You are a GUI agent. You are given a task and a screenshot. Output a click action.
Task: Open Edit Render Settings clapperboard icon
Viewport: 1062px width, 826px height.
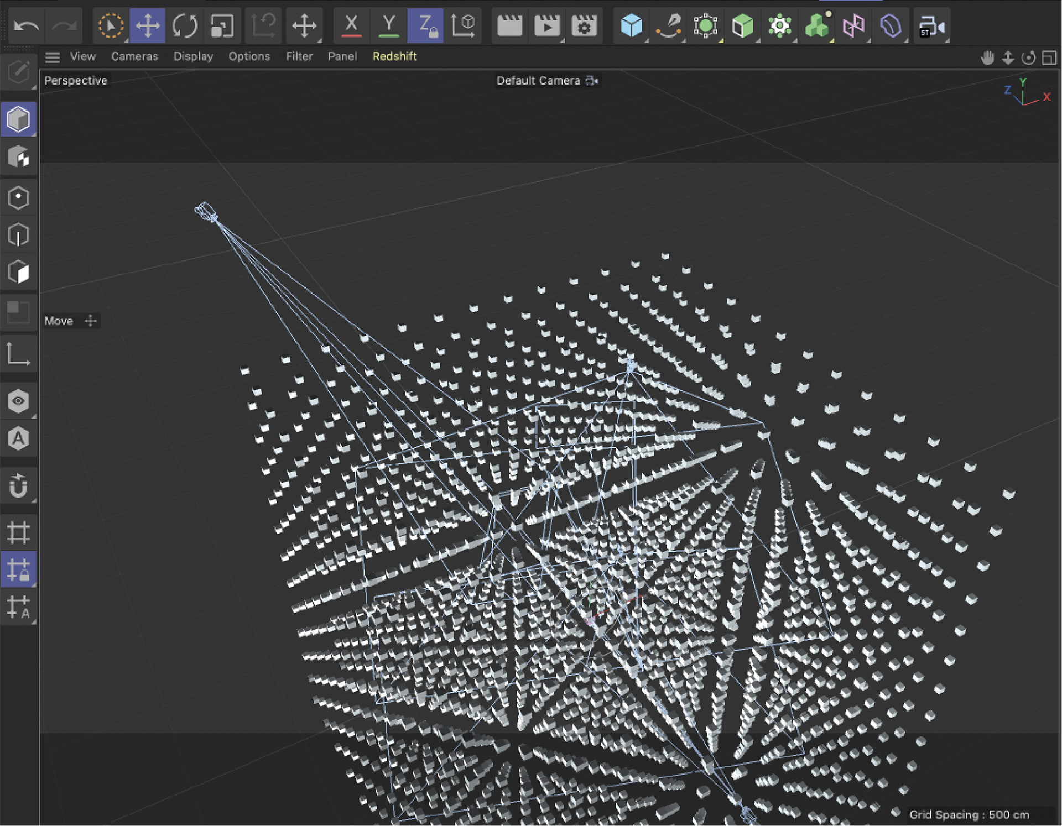(584, 25)
